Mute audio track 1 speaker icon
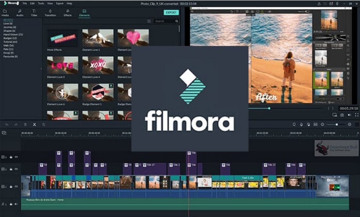This screenshot has width=360, height=217. tap(16, 204)
